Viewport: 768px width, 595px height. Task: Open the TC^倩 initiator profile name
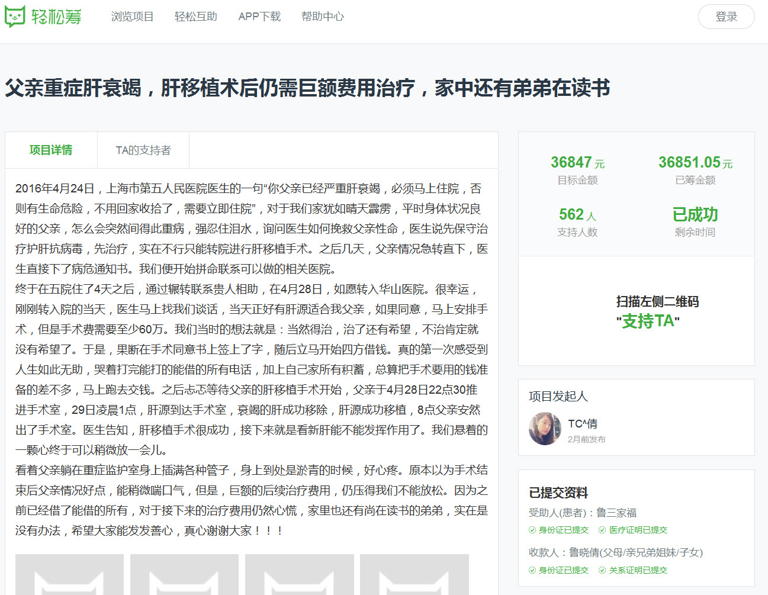click(x=583, y=424)
